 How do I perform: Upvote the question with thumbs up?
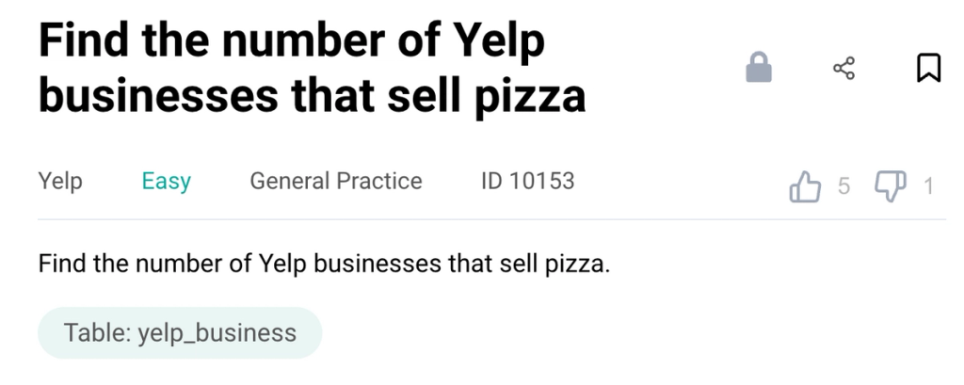coord(805,186)
